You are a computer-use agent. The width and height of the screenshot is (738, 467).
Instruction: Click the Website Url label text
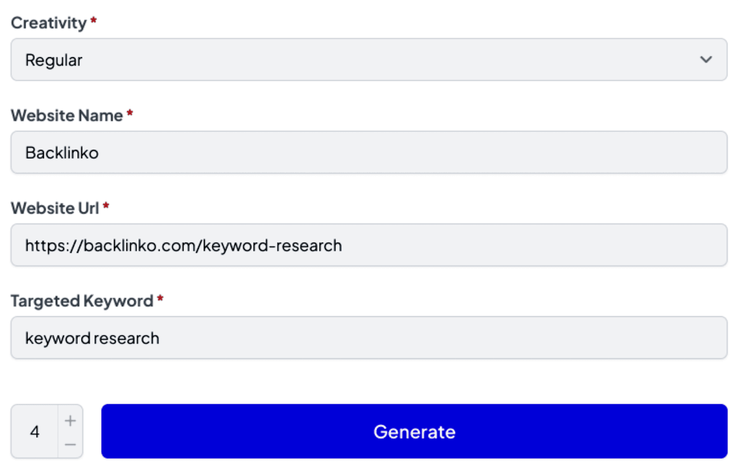[55, 208]
